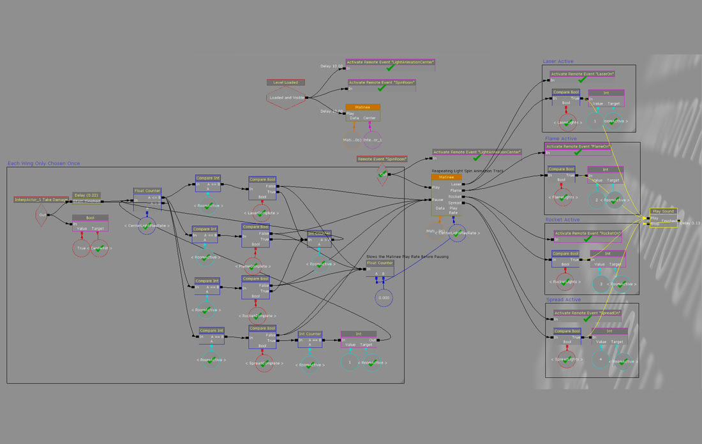702x444 pixels.
Task: Select the Repeating Light Spin Matinee node
Action: point(446,195)
